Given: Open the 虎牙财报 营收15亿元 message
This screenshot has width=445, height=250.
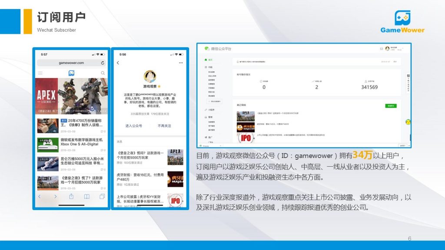Looking at the screenshot, I should pyautogui.click(x=150, y=179).
